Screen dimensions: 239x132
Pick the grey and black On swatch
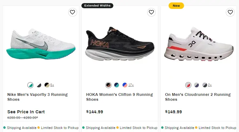tap(205, 85)
